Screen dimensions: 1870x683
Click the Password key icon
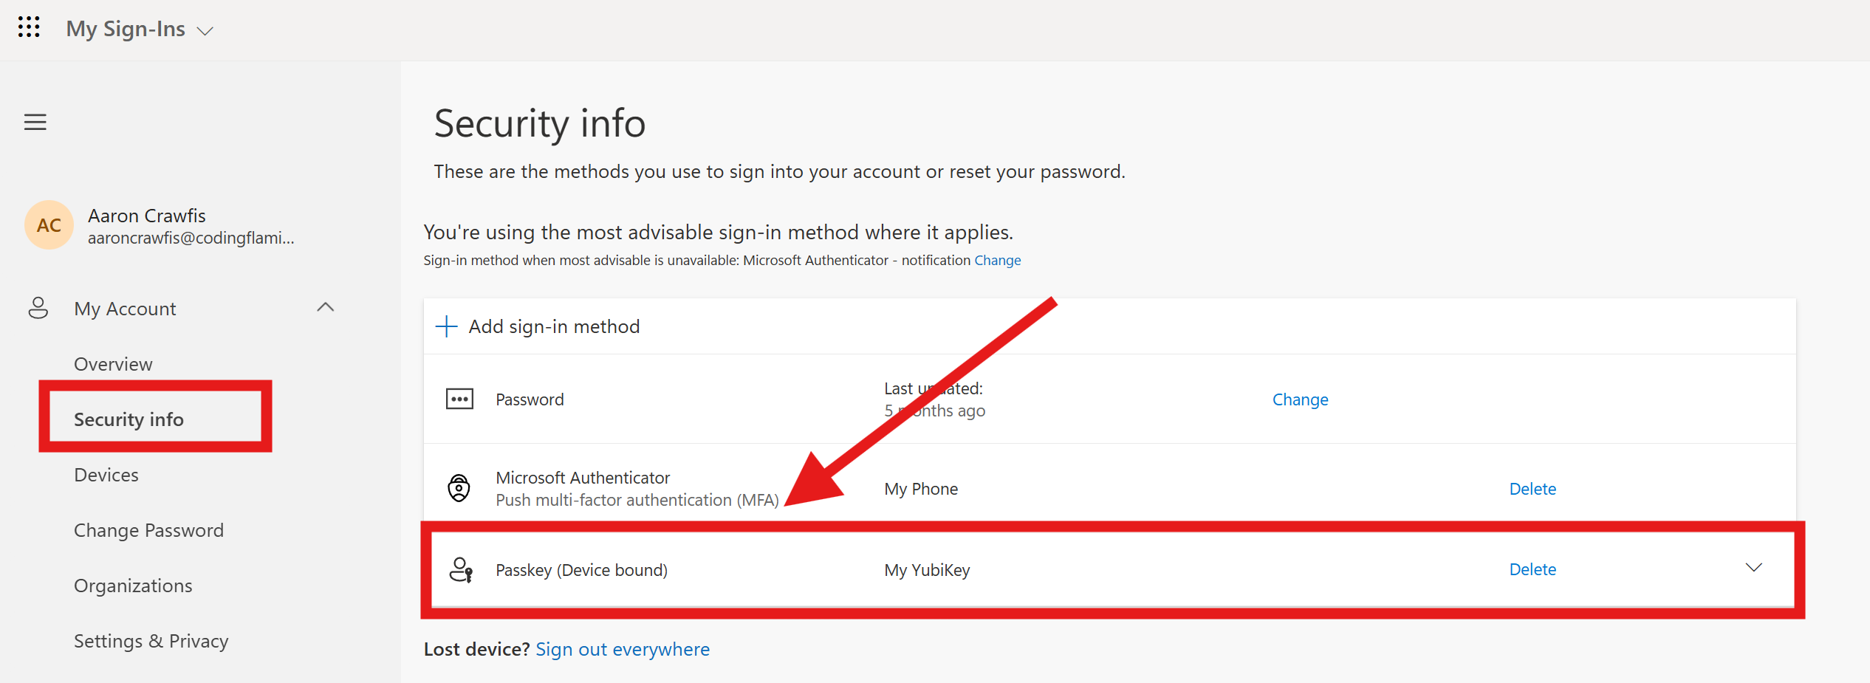pyautogui.click(x=459, y=399)
